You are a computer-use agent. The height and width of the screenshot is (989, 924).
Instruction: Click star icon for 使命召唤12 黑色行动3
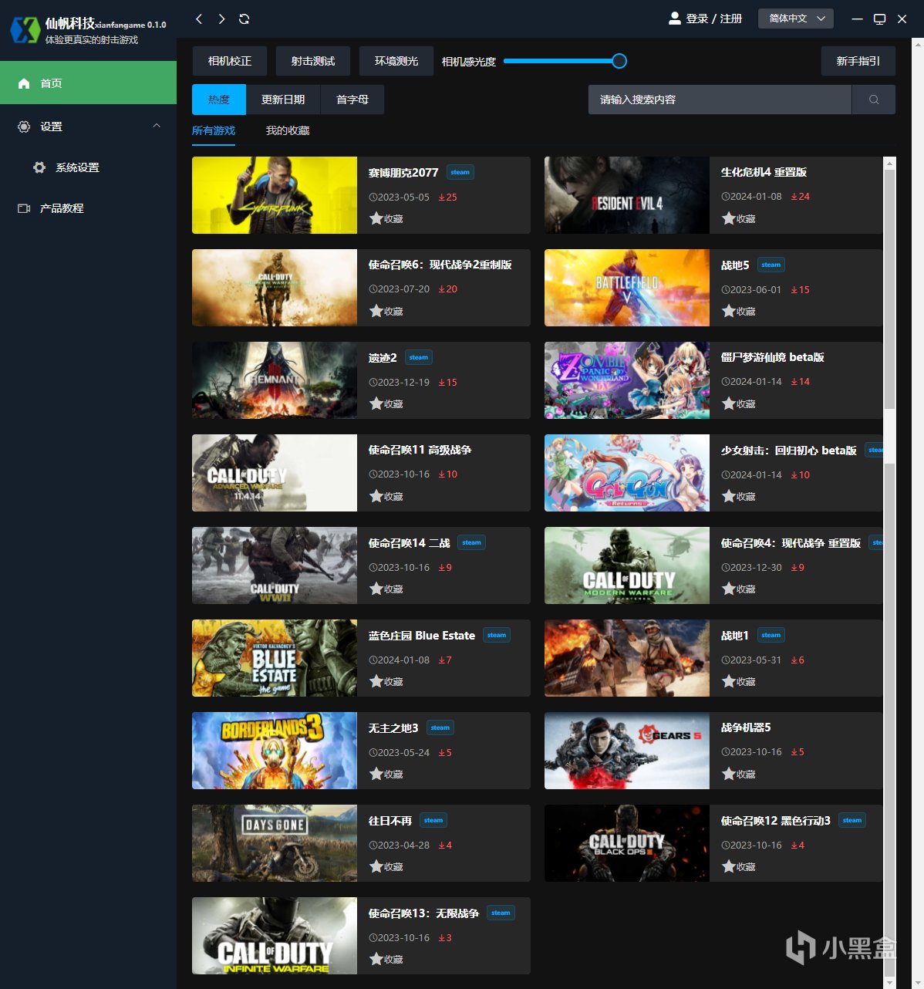pyautogui.click(x=729, y=866)
